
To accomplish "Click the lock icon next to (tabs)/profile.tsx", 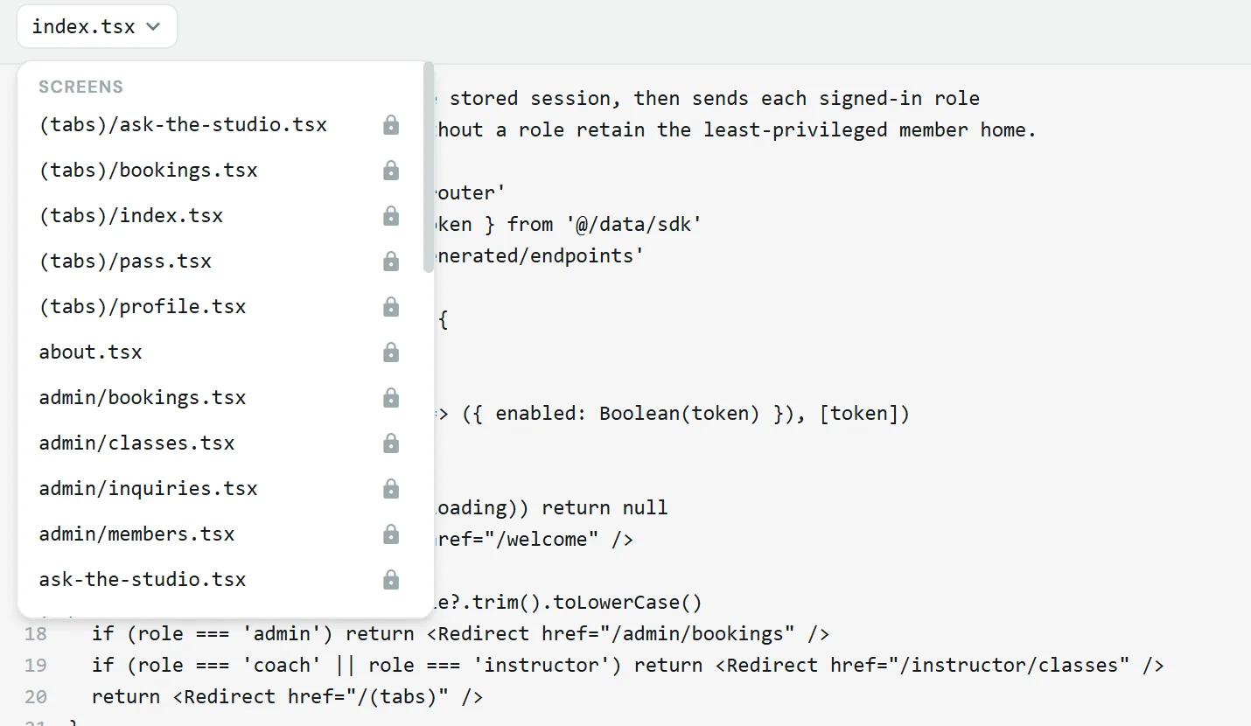I will 391,307.
